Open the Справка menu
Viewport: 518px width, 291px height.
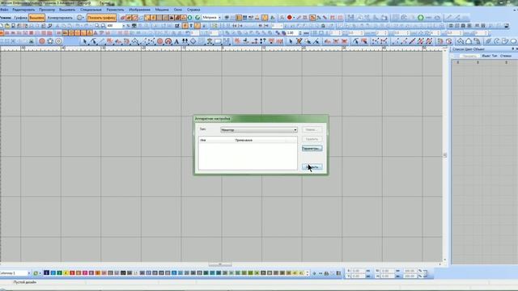(x=193, y=10)
